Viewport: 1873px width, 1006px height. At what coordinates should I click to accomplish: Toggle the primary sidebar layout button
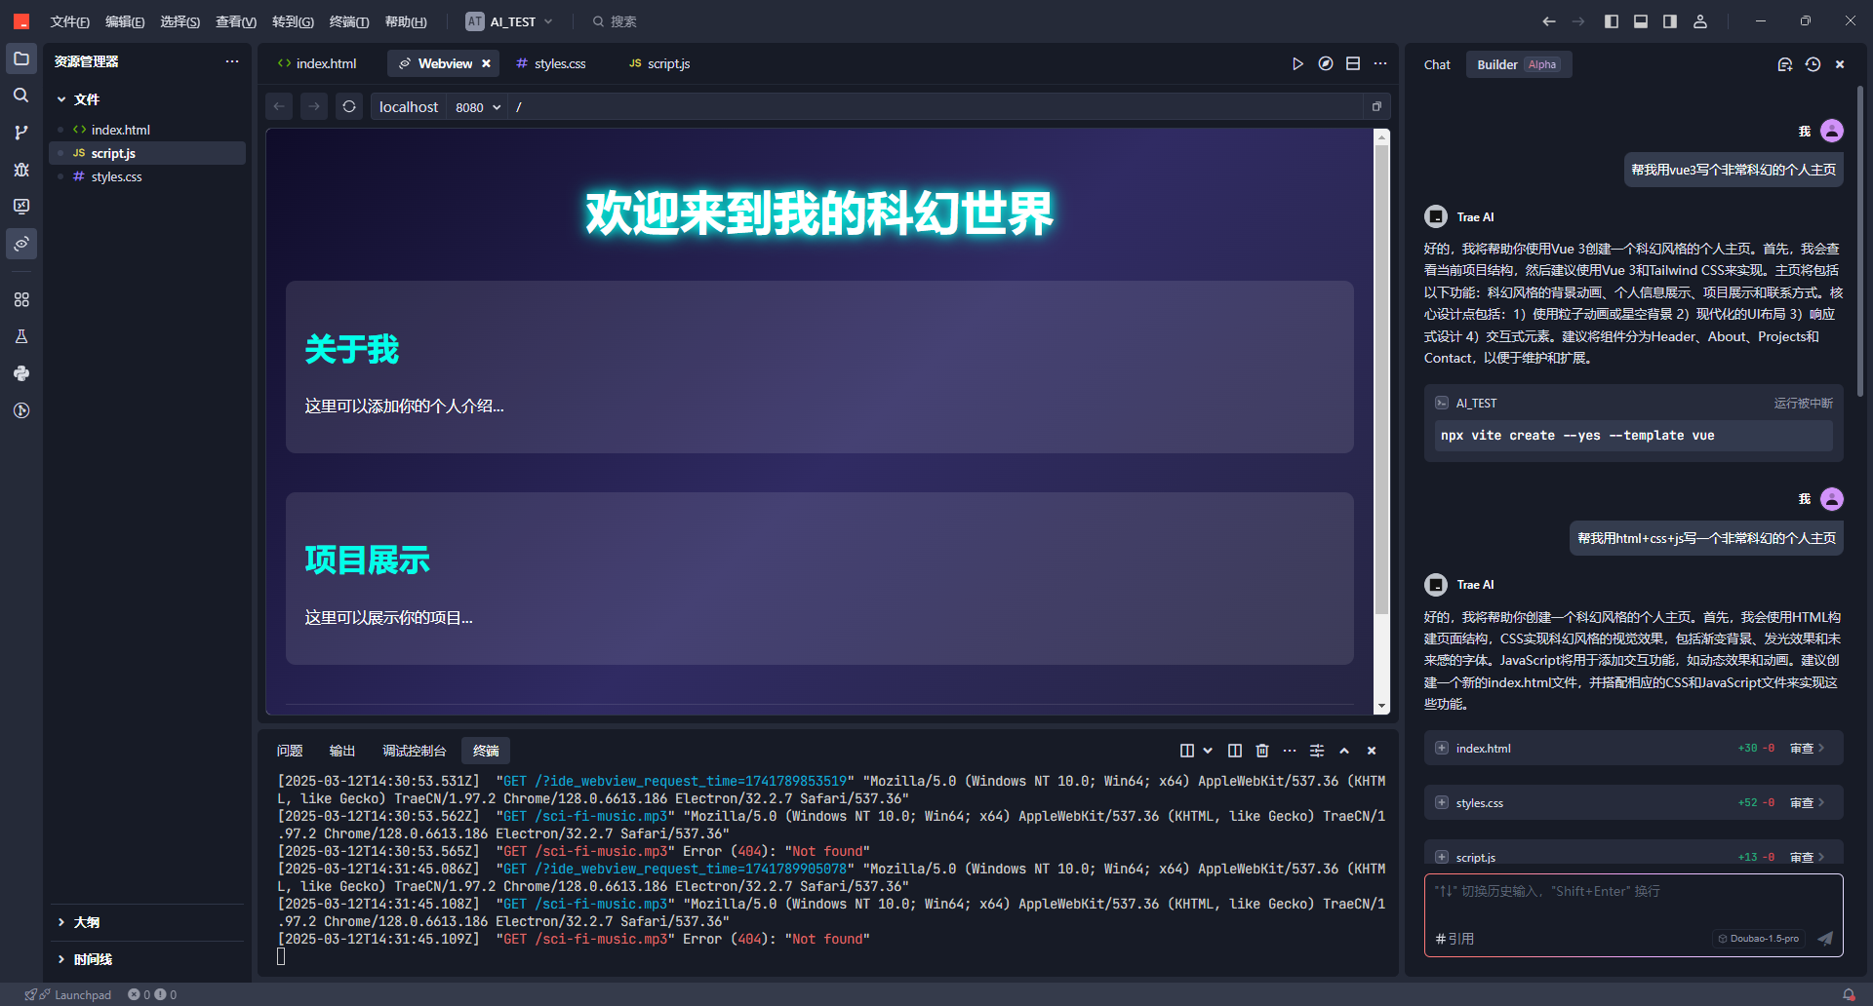1612,21
